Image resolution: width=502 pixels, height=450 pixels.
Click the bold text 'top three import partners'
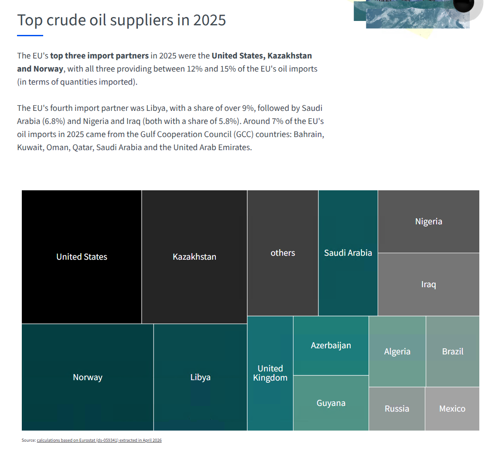pyautogui.click(x=99, y=56)
